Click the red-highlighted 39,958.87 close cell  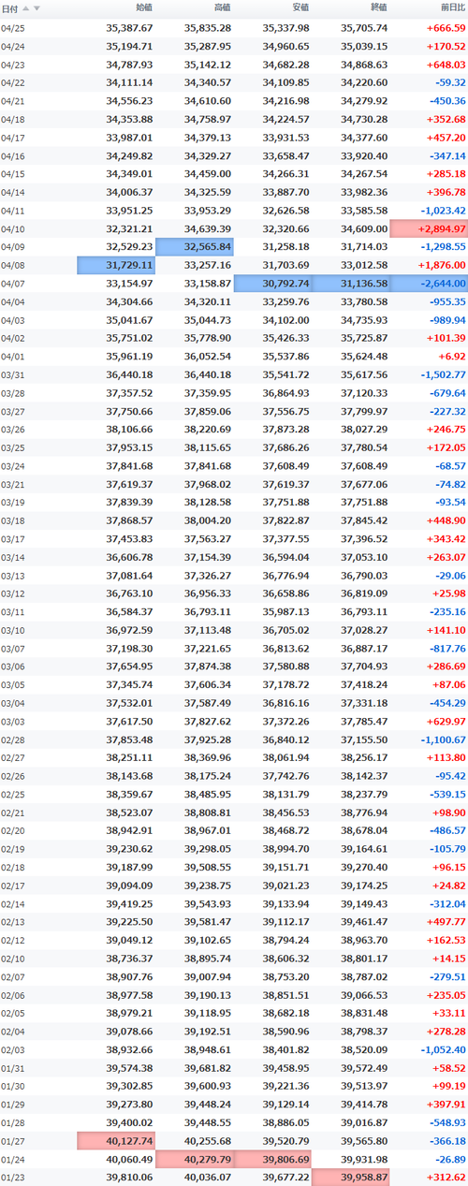pos(350,1177)
